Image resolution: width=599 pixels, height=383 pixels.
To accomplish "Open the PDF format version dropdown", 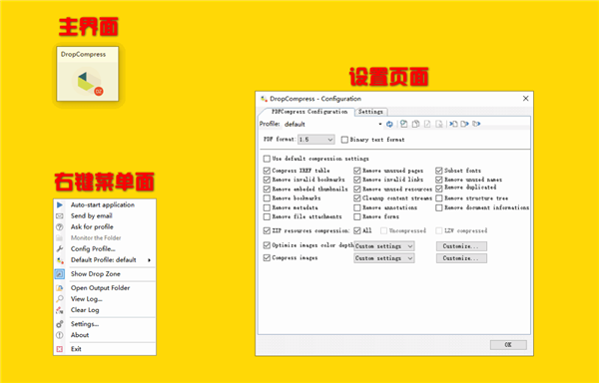I will (316, 140).
